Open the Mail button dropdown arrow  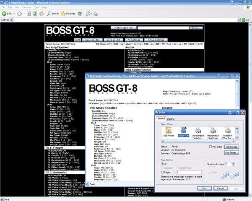[x=91, y=14]
